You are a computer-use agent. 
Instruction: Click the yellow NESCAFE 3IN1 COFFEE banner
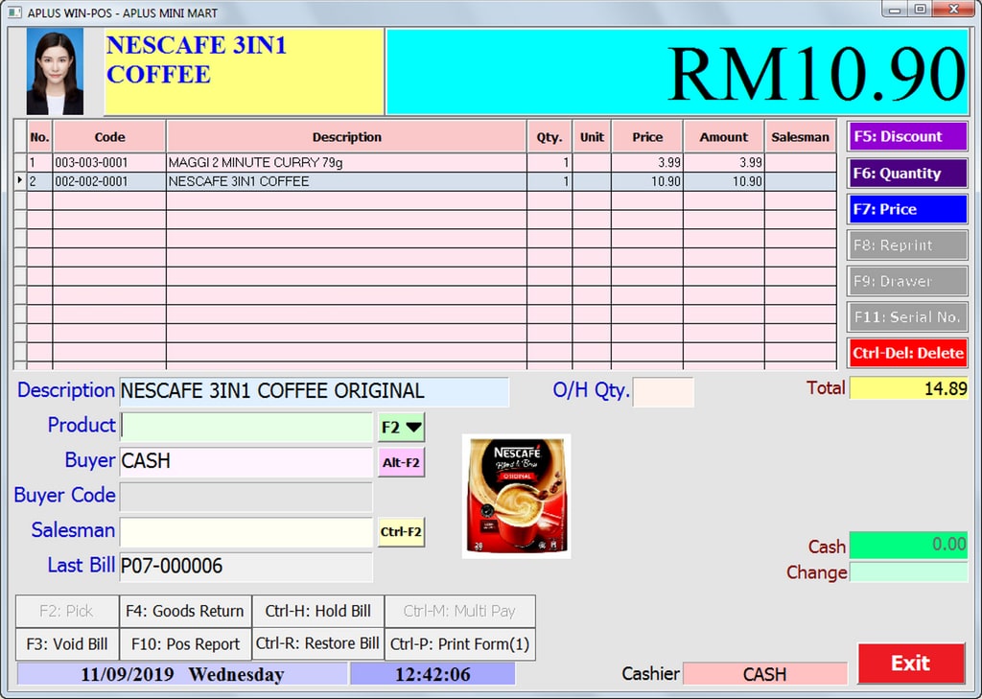point(245,71)
